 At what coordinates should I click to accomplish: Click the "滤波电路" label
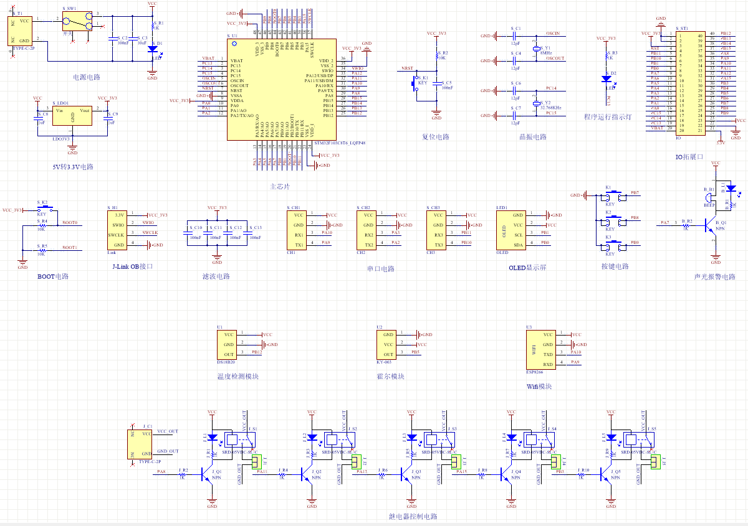[x=216, y=276]
